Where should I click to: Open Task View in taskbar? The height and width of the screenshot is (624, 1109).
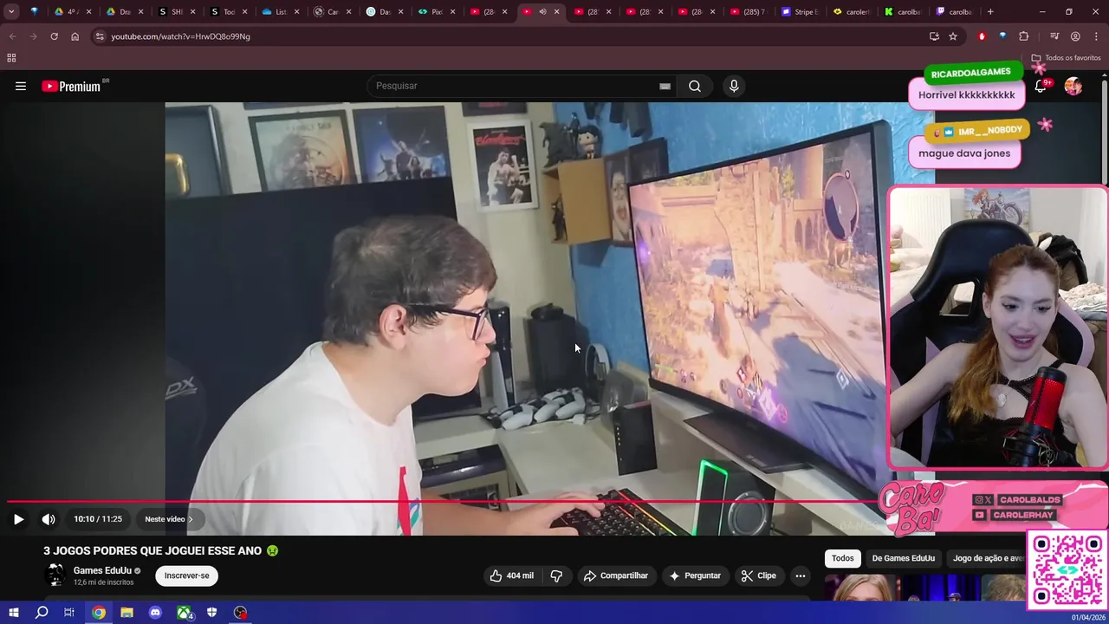click(x=69, y=613)
